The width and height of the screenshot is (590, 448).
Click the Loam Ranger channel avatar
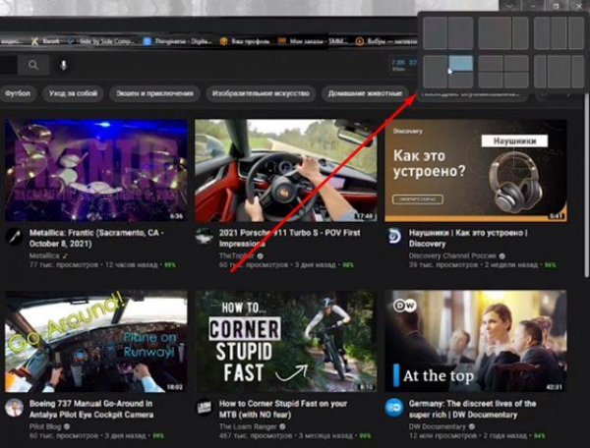tap(205, 408)
